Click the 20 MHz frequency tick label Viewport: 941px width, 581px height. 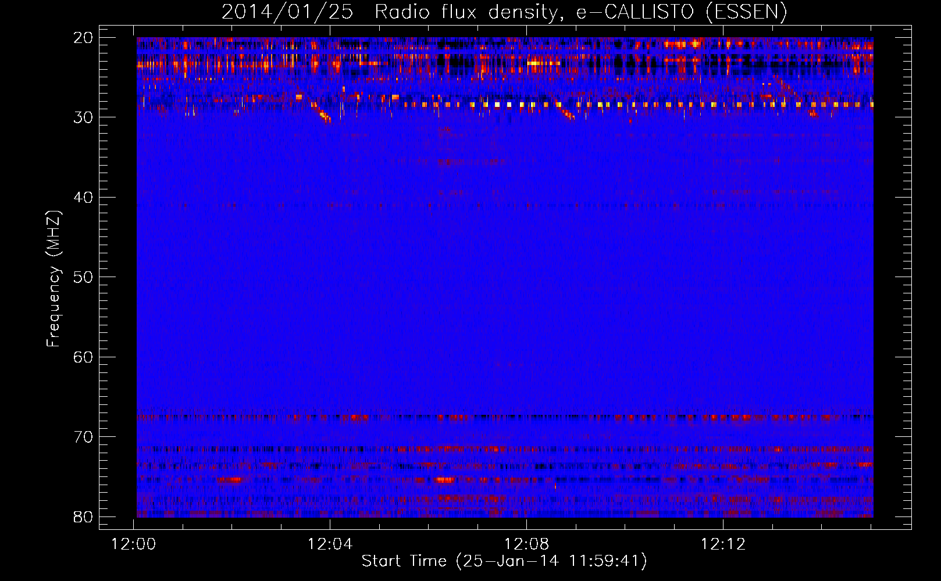click(84, 38)
